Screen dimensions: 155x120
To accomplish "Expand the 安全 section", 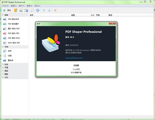I will click(15, 65).
